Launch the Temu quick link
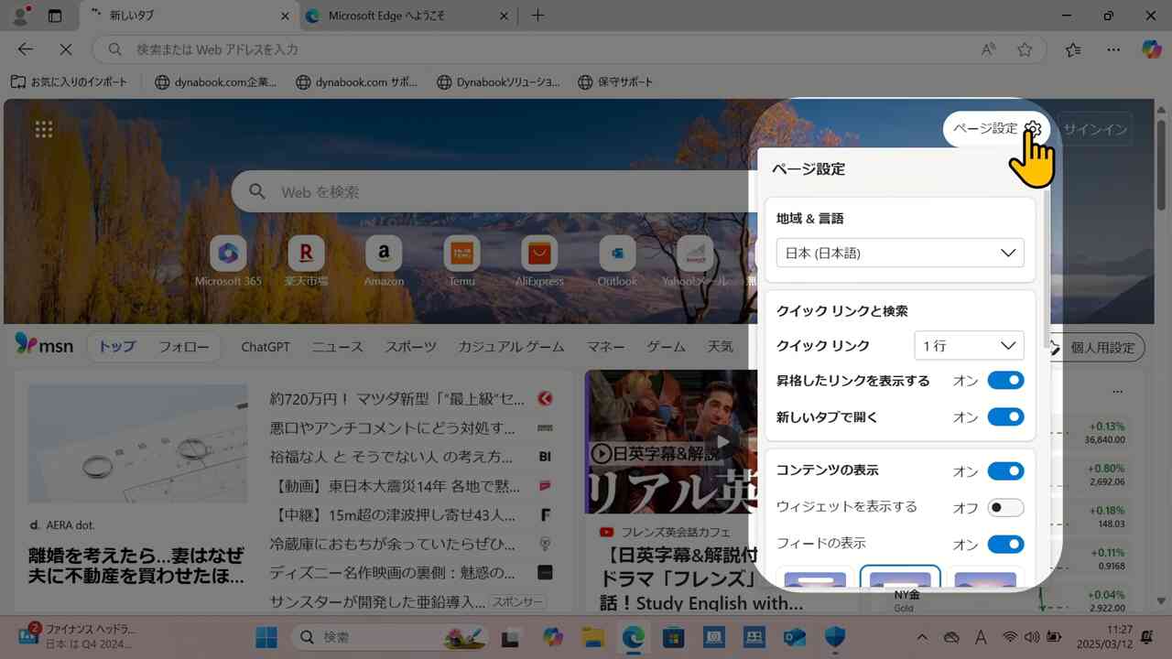 (461, 254)
